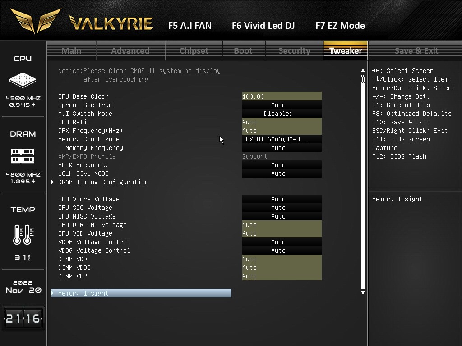Screen dimensions: 462x346
Task: Click the 31° temperature reading
Action: click(23, 258)
